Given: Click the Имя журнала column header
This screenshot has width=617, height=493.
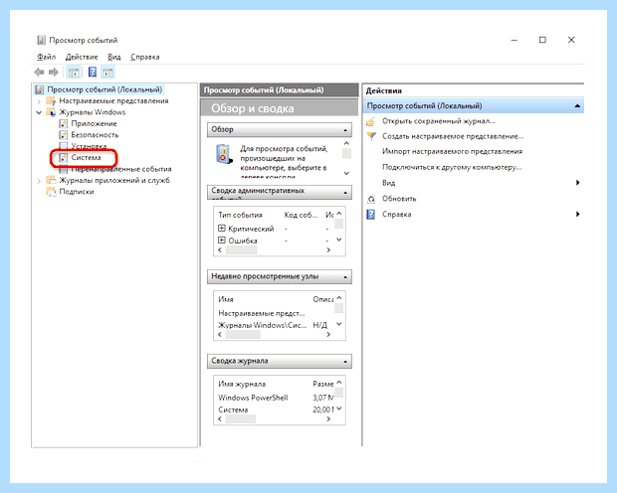Looking at the screenshot, I should (x=242, y=384).
